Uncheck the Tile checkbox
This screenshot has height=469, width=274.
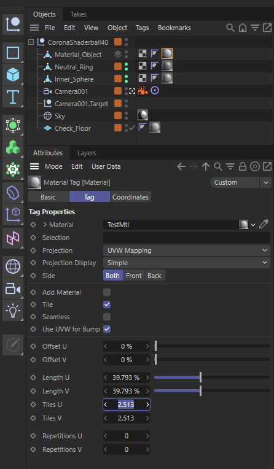tap(107, 304)
